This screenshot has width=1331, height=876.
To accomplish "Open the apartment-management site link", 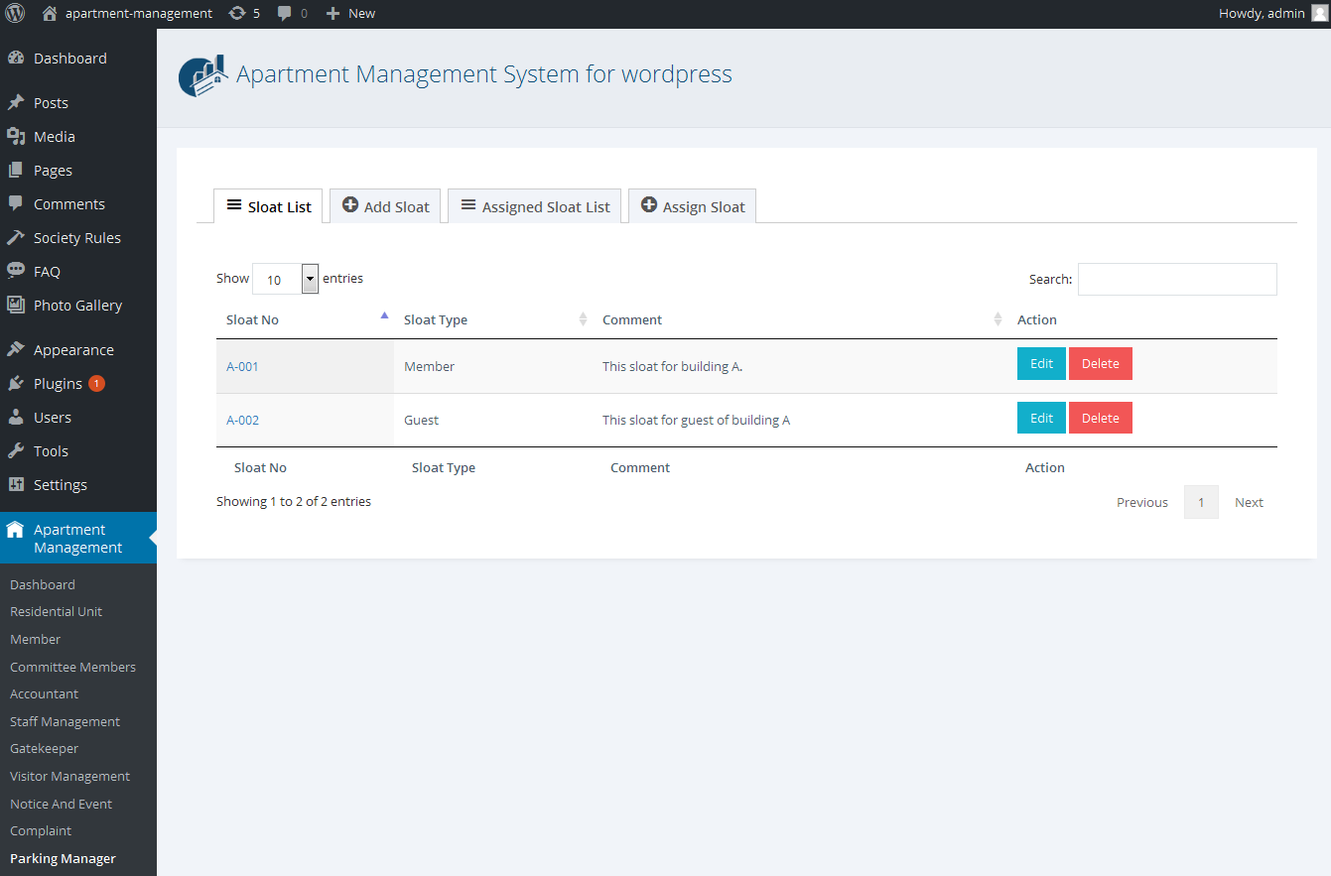I will (127, 14).
